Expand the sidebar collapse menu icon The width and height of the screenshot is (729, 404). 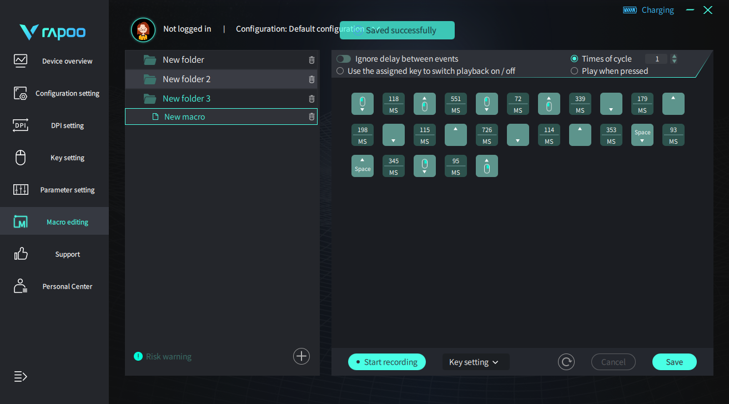coord(21,377)
